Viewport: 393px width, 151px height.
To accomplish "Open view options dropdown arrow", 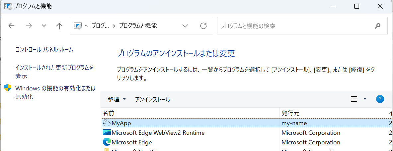I will pos(365,99).
